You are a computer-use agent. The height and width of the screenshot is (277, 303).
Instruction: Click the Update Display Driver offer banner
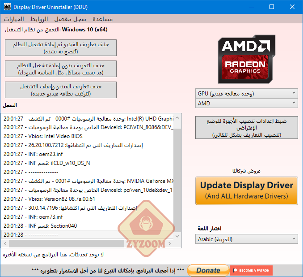(x=247, y=190)
